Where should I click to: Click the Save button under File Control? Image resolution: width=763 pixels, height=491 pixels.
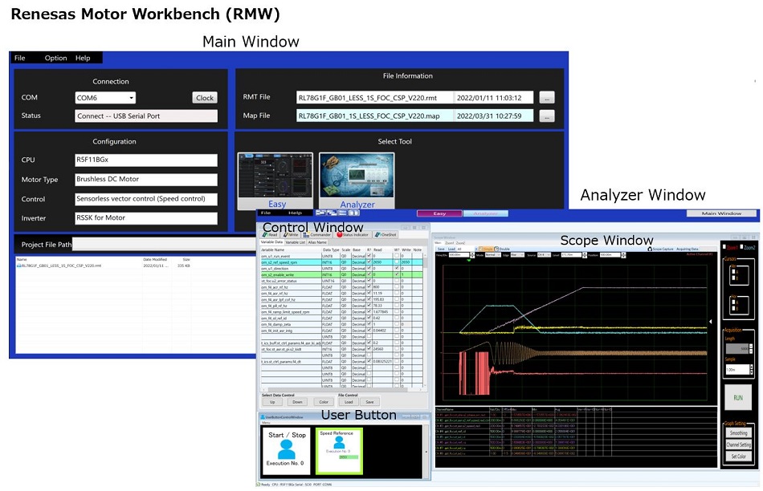(369, 402)
